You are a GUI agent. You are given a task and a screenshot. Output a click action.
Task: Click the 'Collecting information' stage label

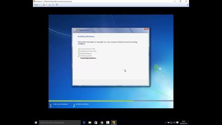pos(60,104)
